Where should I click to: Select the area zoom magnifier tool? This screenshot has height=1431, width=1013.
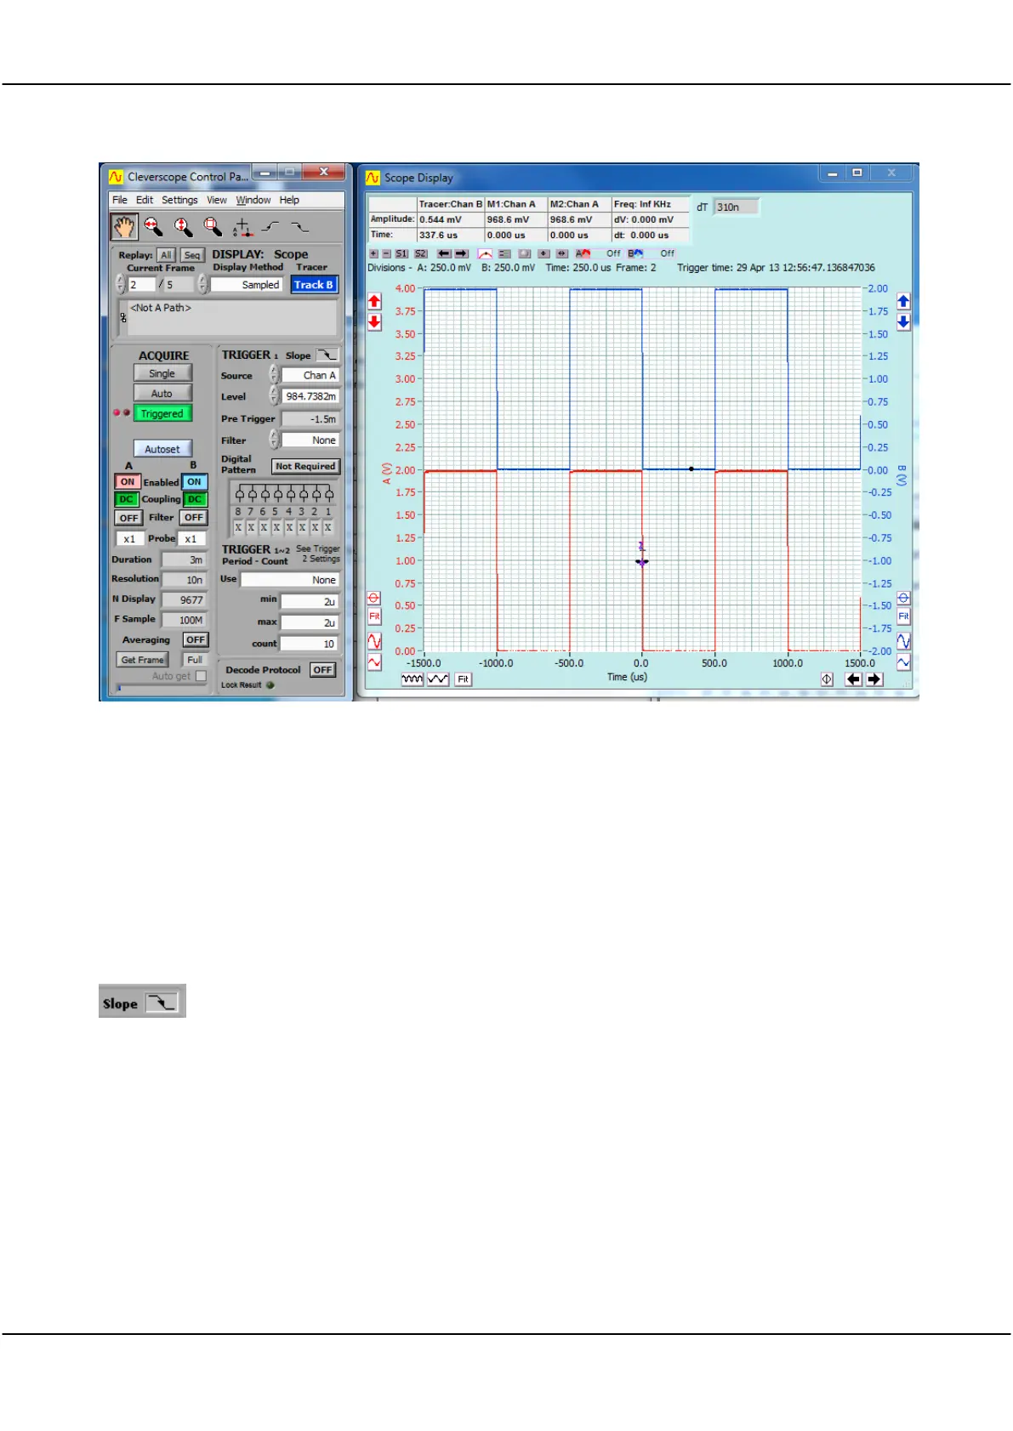click(x=213, y=226)
